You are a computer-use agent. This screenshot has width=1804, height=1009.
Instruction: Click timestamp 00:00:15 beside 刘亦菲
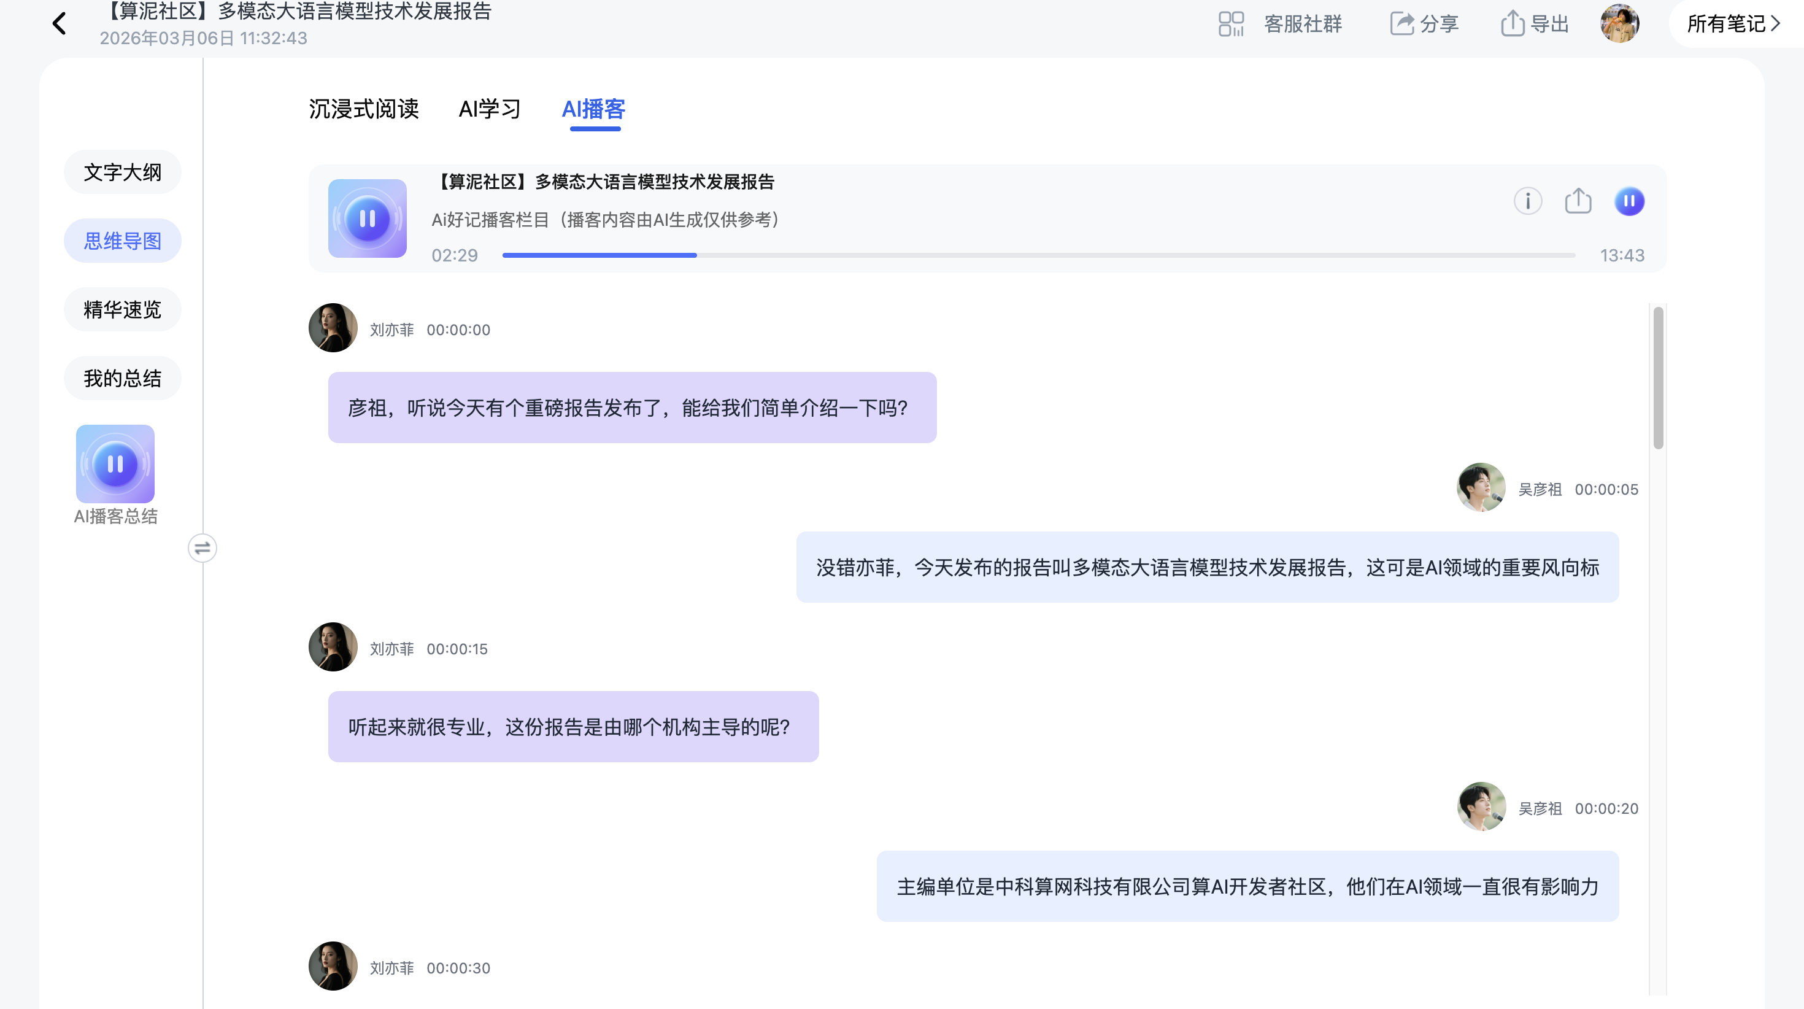coord(457,649)
